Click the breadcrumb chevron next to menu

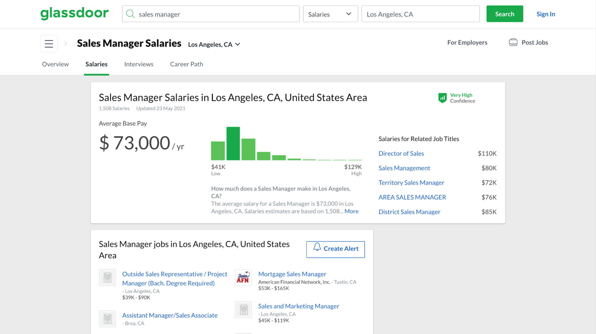pyautogui.click(x=66, y=44)
